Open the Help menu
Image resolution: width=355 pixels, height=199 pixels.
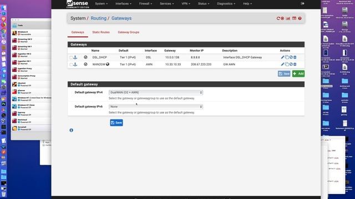247,4
